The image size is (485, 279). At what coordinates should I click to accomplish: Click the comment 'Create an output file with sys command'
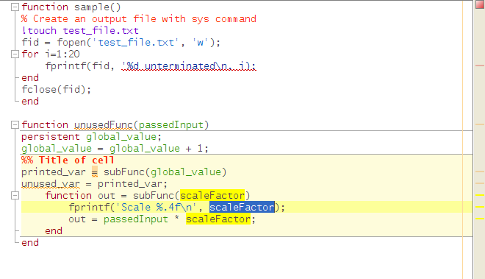pyautogui.click(x=145, y=19)
